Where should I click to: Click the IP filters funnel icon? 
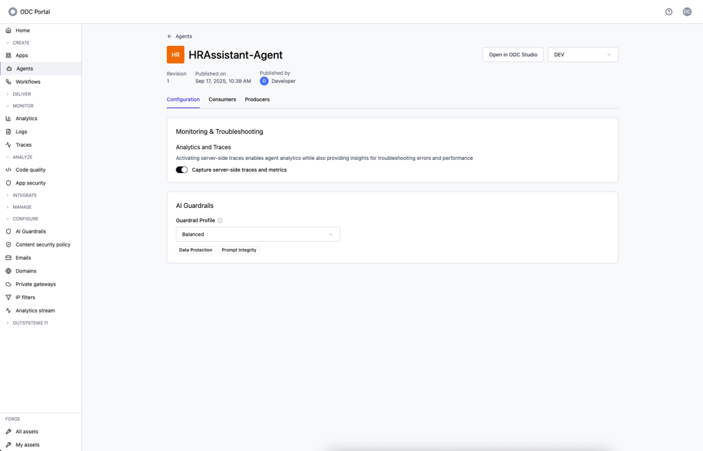coord(8,297)
